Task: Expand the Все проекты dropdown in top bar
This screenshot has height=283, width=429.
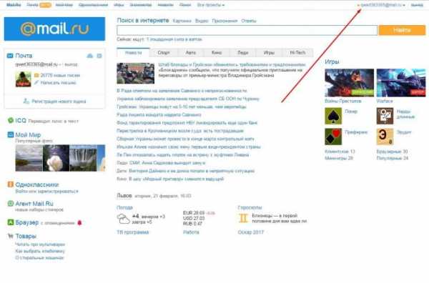Action: (x=211, y=5)
